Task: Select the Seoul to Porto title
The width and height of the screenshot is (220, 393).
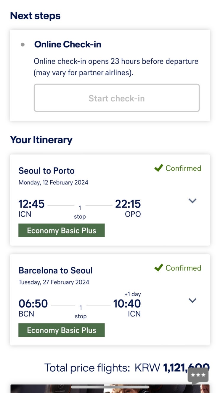Action: [46, 171]
